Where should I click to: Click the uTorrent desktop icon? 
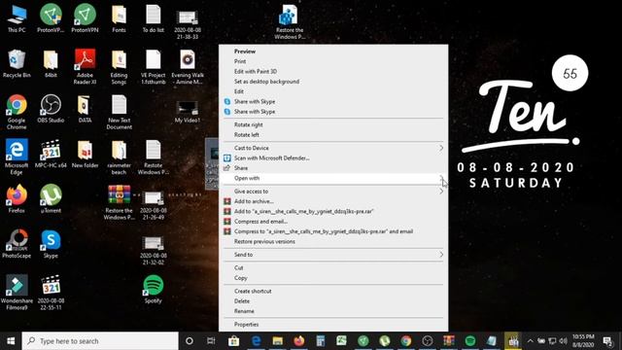(x=51, y=199)
